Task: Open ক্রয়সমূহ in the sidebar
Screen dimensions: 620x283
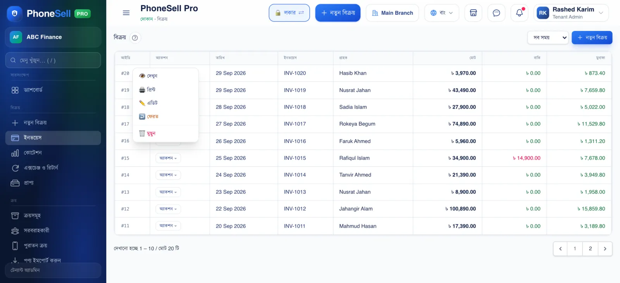Action: [x=53, y=215]
